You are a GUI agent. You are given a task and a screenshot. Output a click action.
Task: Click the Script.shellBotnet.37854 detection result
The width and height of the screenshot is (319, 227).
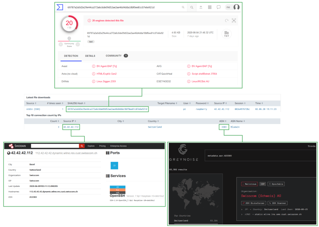(204, 74)
